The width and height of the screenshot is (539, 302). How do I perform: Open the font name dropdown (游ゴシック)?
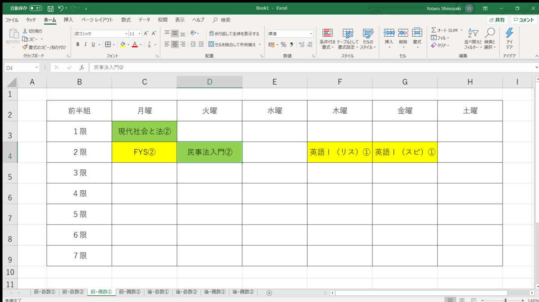coord(126,34)
